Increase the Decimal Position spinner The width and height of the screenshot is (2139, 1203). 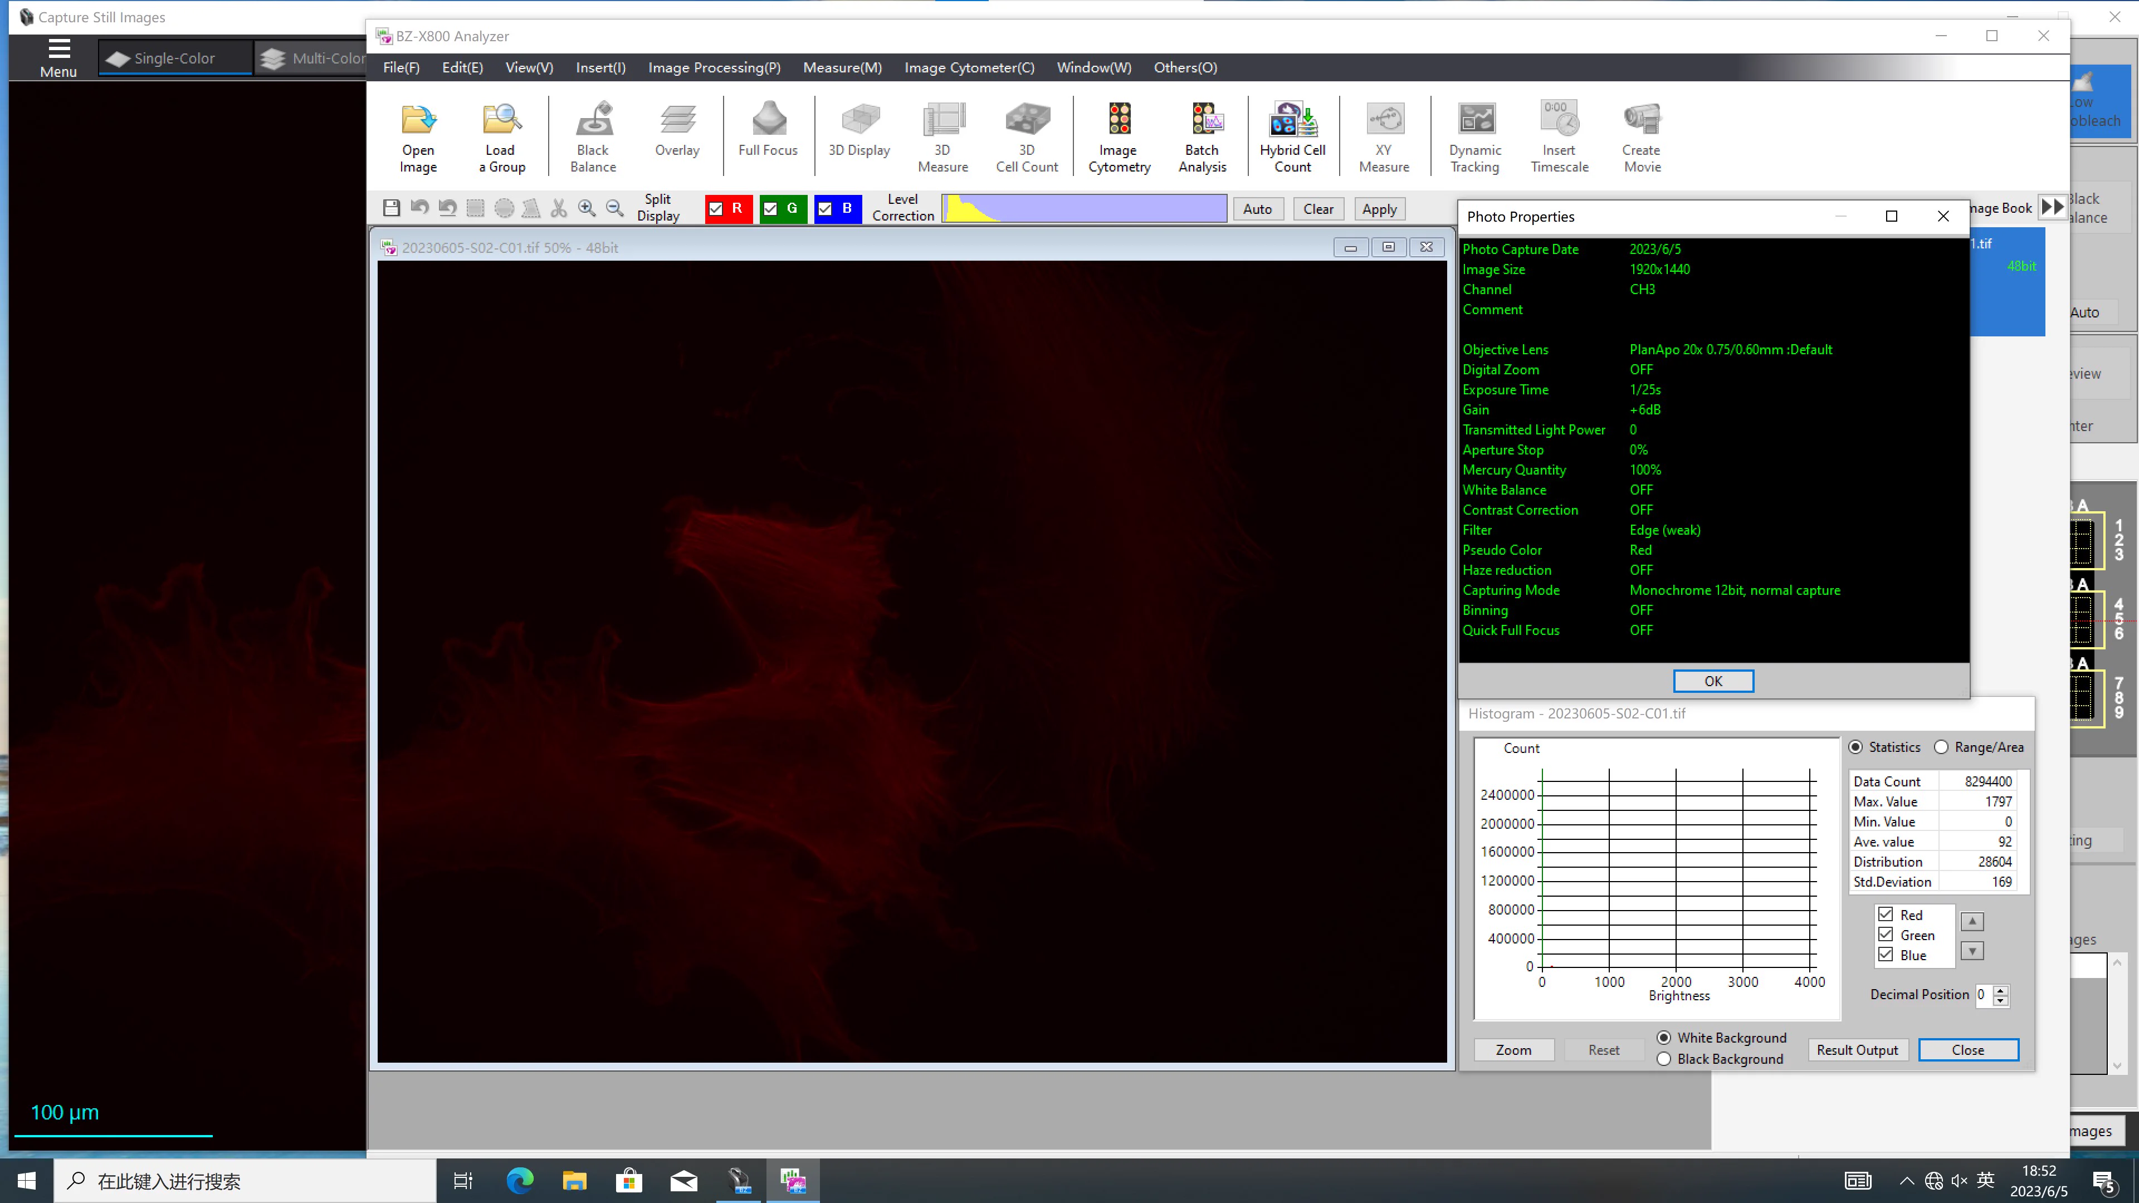(x=2000, y=990)
